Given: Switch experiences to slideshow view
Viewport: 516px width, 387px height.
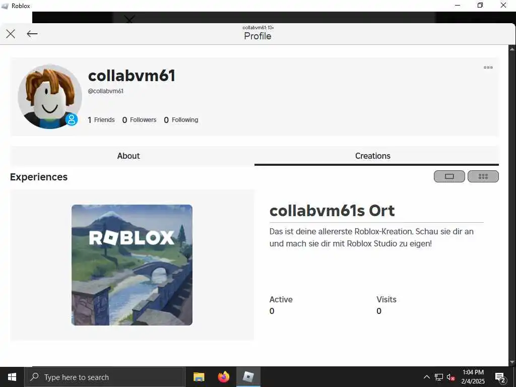Looking at the screenshot, I should [x=449, y=176].
